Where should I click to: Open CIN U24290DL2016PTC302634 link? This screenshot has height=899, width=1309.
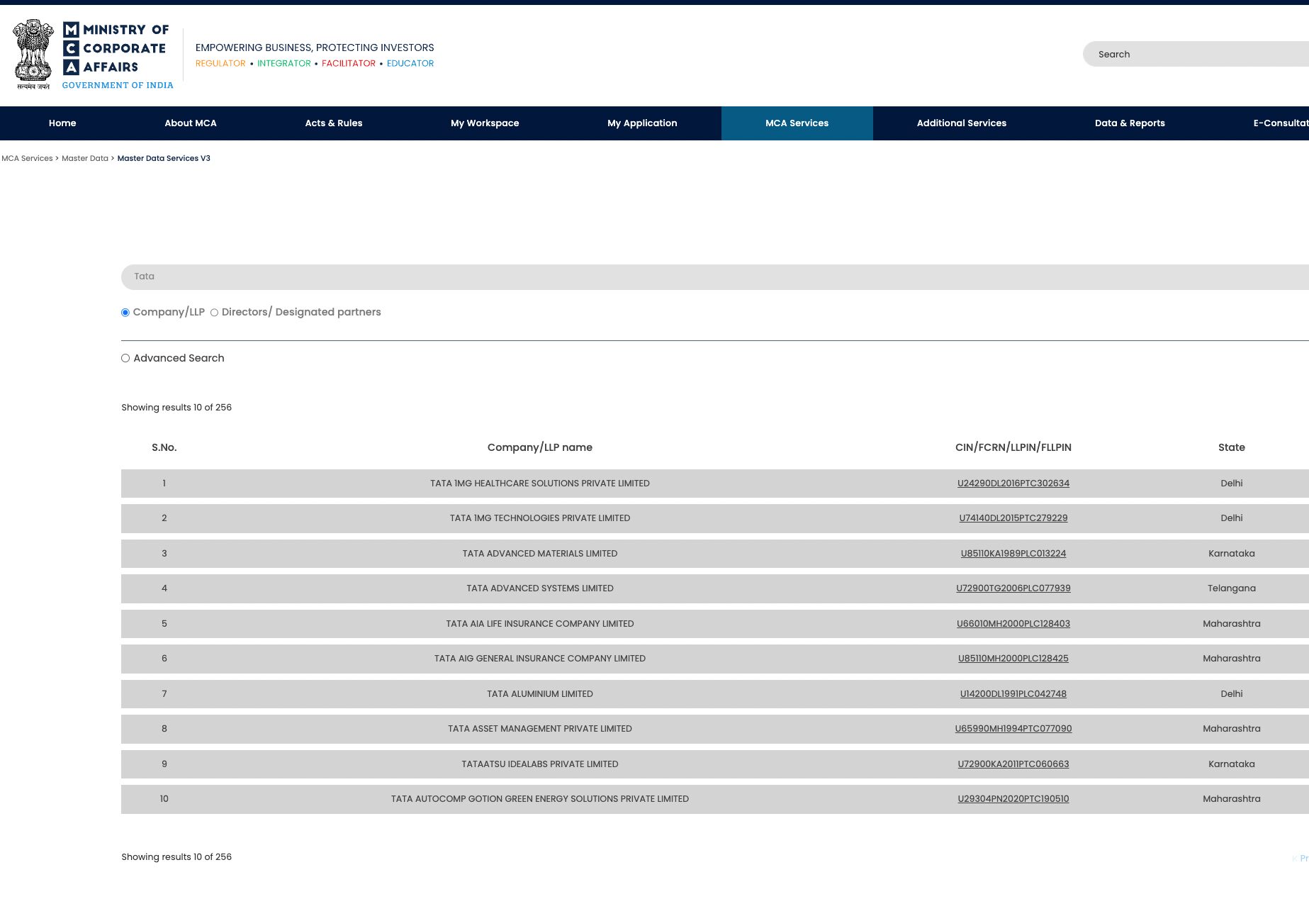click(1013, 484)
